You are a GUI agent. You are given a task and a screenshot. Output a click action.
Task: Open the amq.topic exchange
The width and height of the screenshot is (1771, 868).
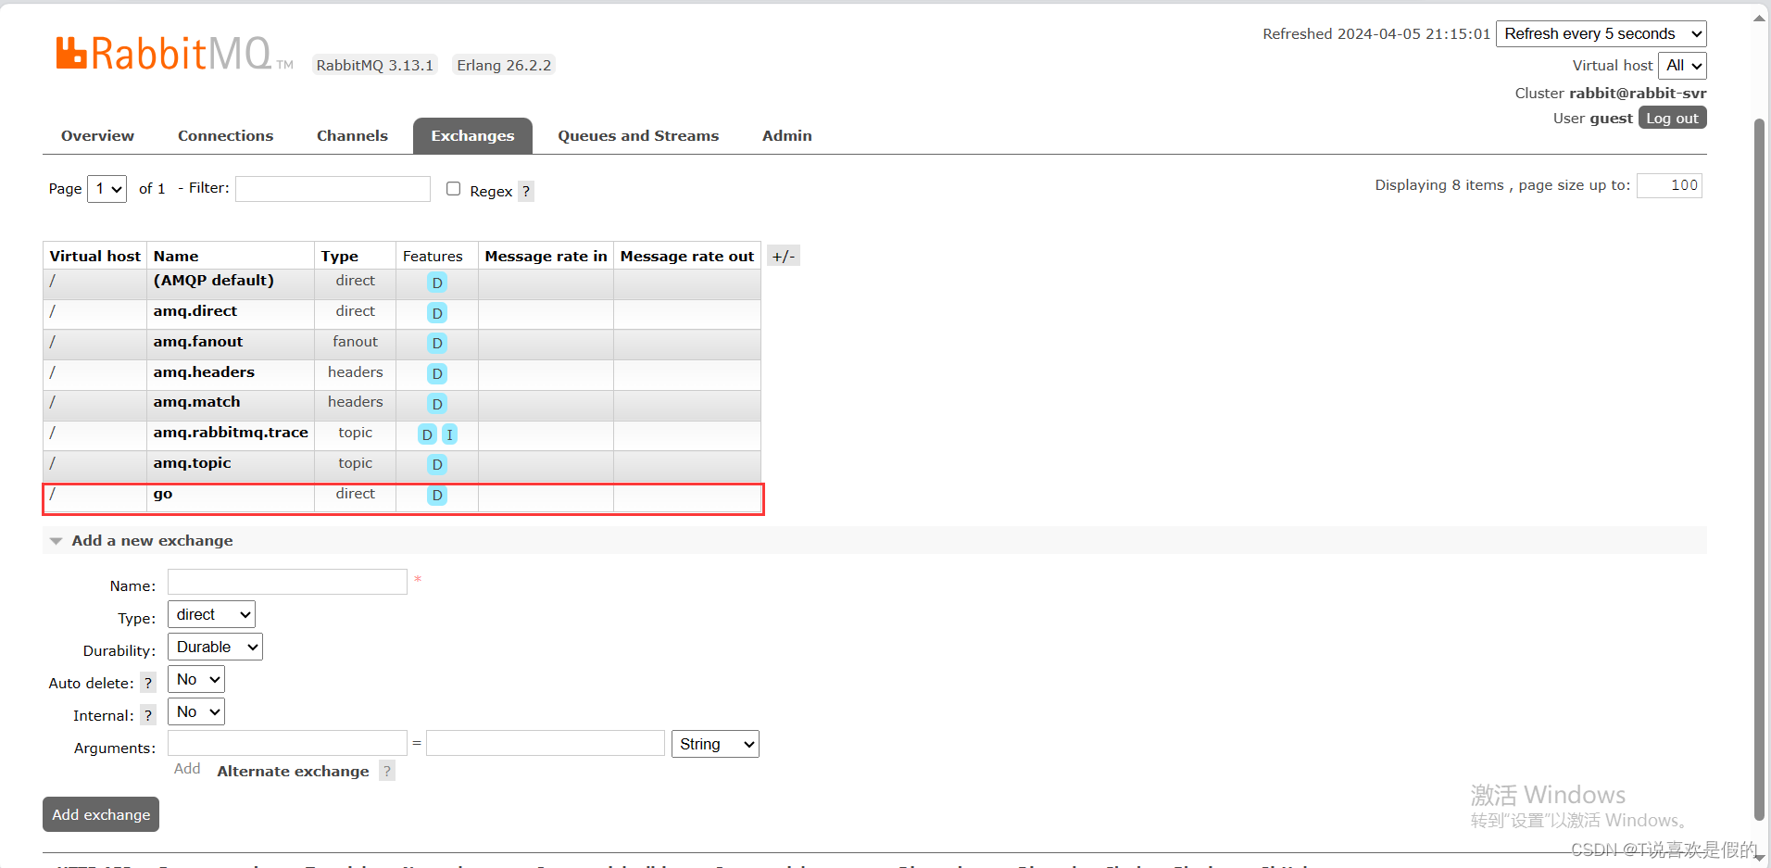pyautogui.click(x=193, y=463)
